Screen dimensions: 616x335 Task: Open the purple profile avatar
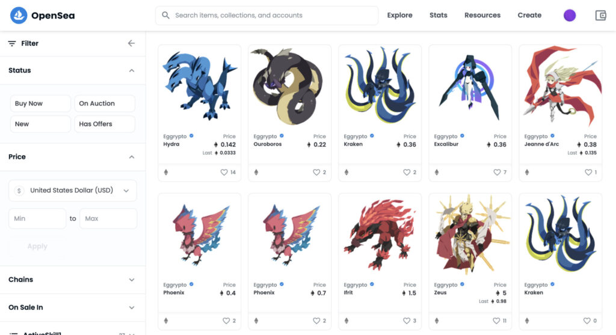tap(569, 15)
